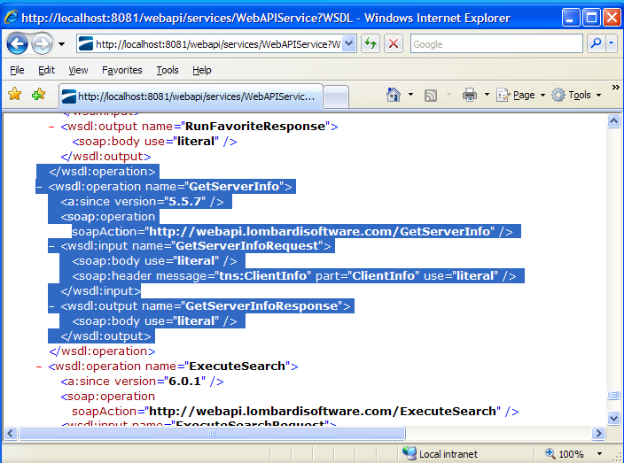
Task: Click the Internet Explorer title bar icon
Action: [12, 17]
